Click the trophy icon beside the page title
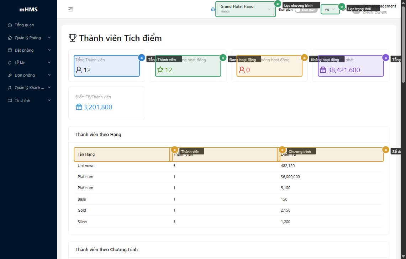 point(72,38)
